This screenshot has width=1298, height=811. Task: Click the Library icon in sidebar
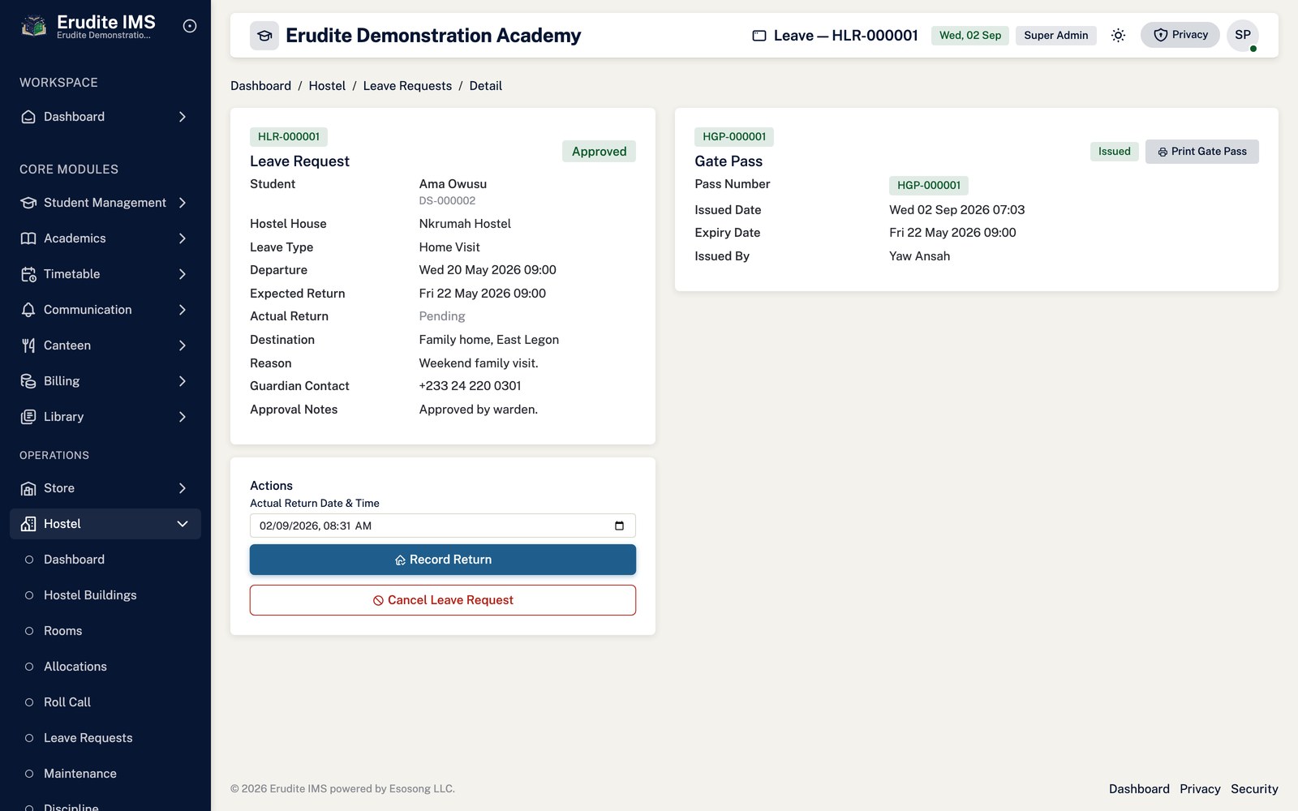point(28,417)
